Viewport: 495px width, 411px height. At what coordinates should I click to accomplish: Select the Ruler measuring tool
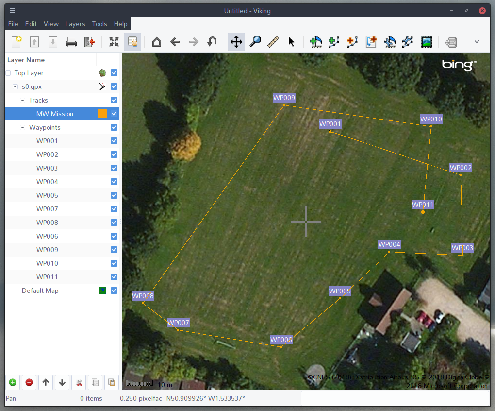pyautogui.click(x=273, y=42)
